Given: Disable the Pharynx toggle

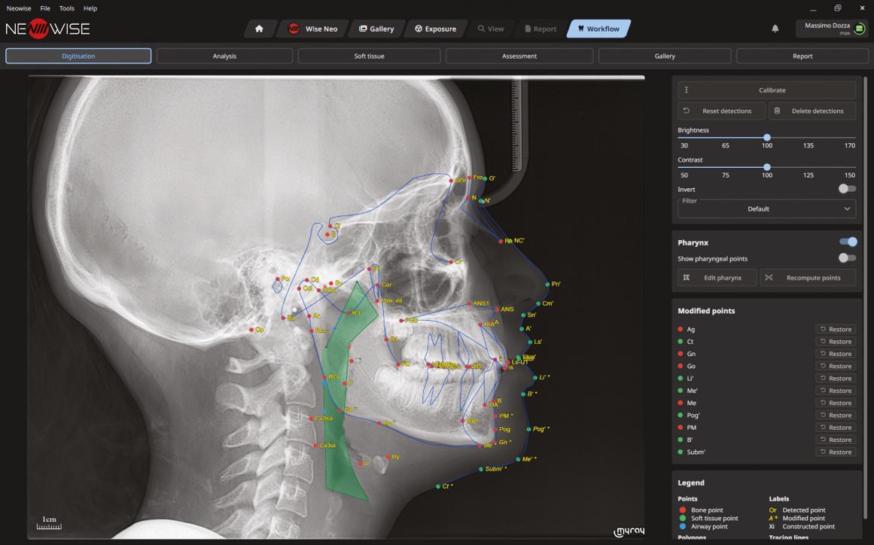Looking at the screenshot, I should (x=848, y=242).
